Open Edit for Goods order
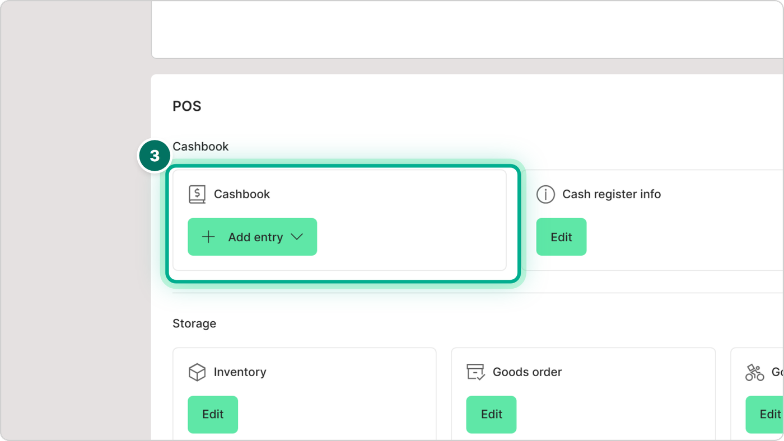Image resolution: width=784 pixels, height=441 pixels. [491, 414]
